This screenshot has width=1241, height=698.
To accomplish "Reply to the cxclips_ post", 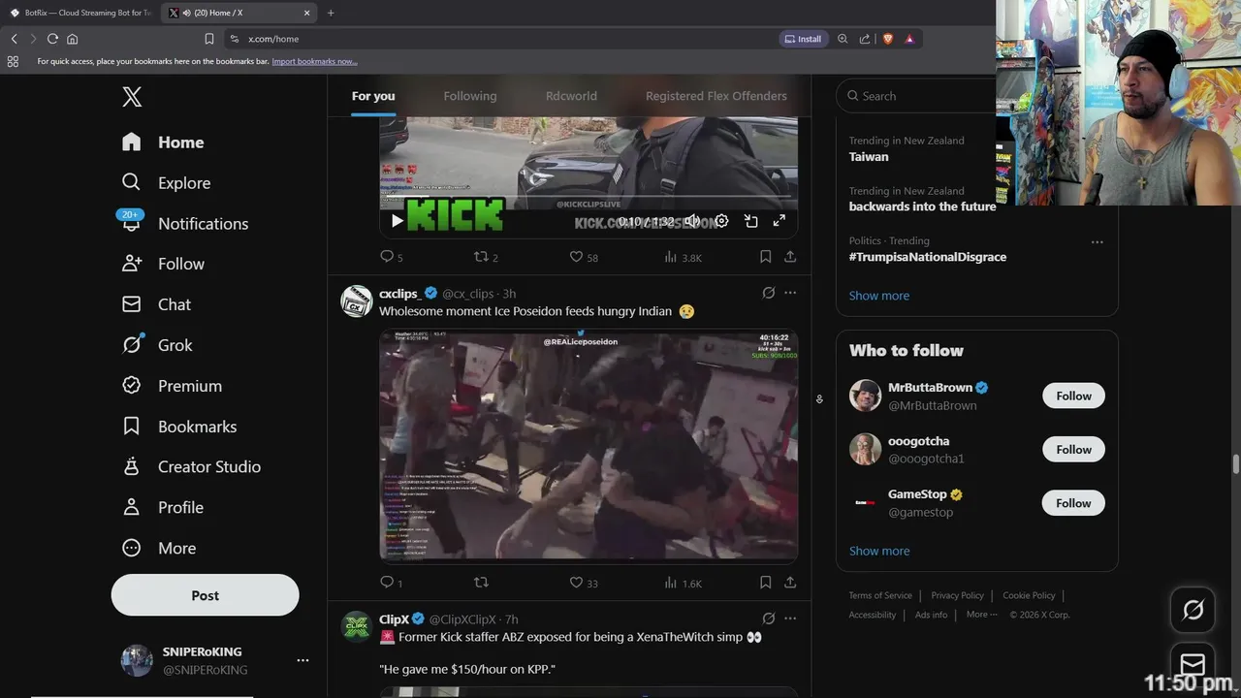I will point(391,583).
